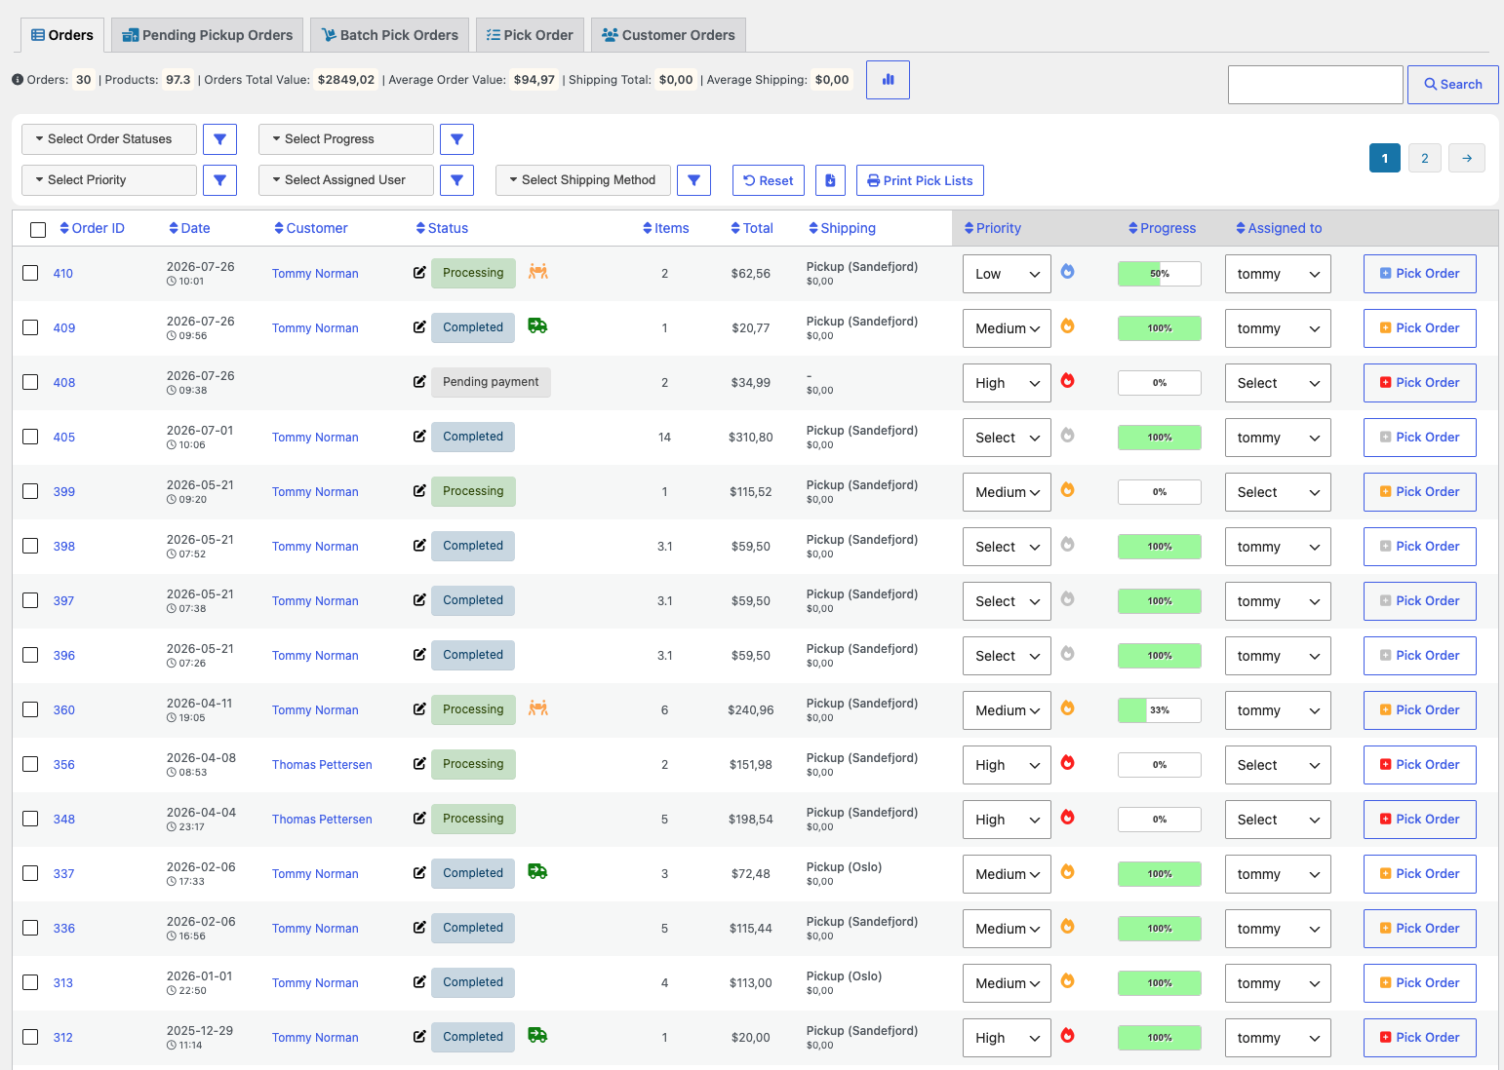Viewport: 1504px width, 1070px height.
Task: Open the statistics chart icon button
Action: 888,80
